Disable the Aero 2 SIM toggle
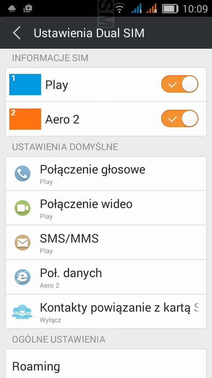This screenshot has width=212, height=378. [179, 118]
